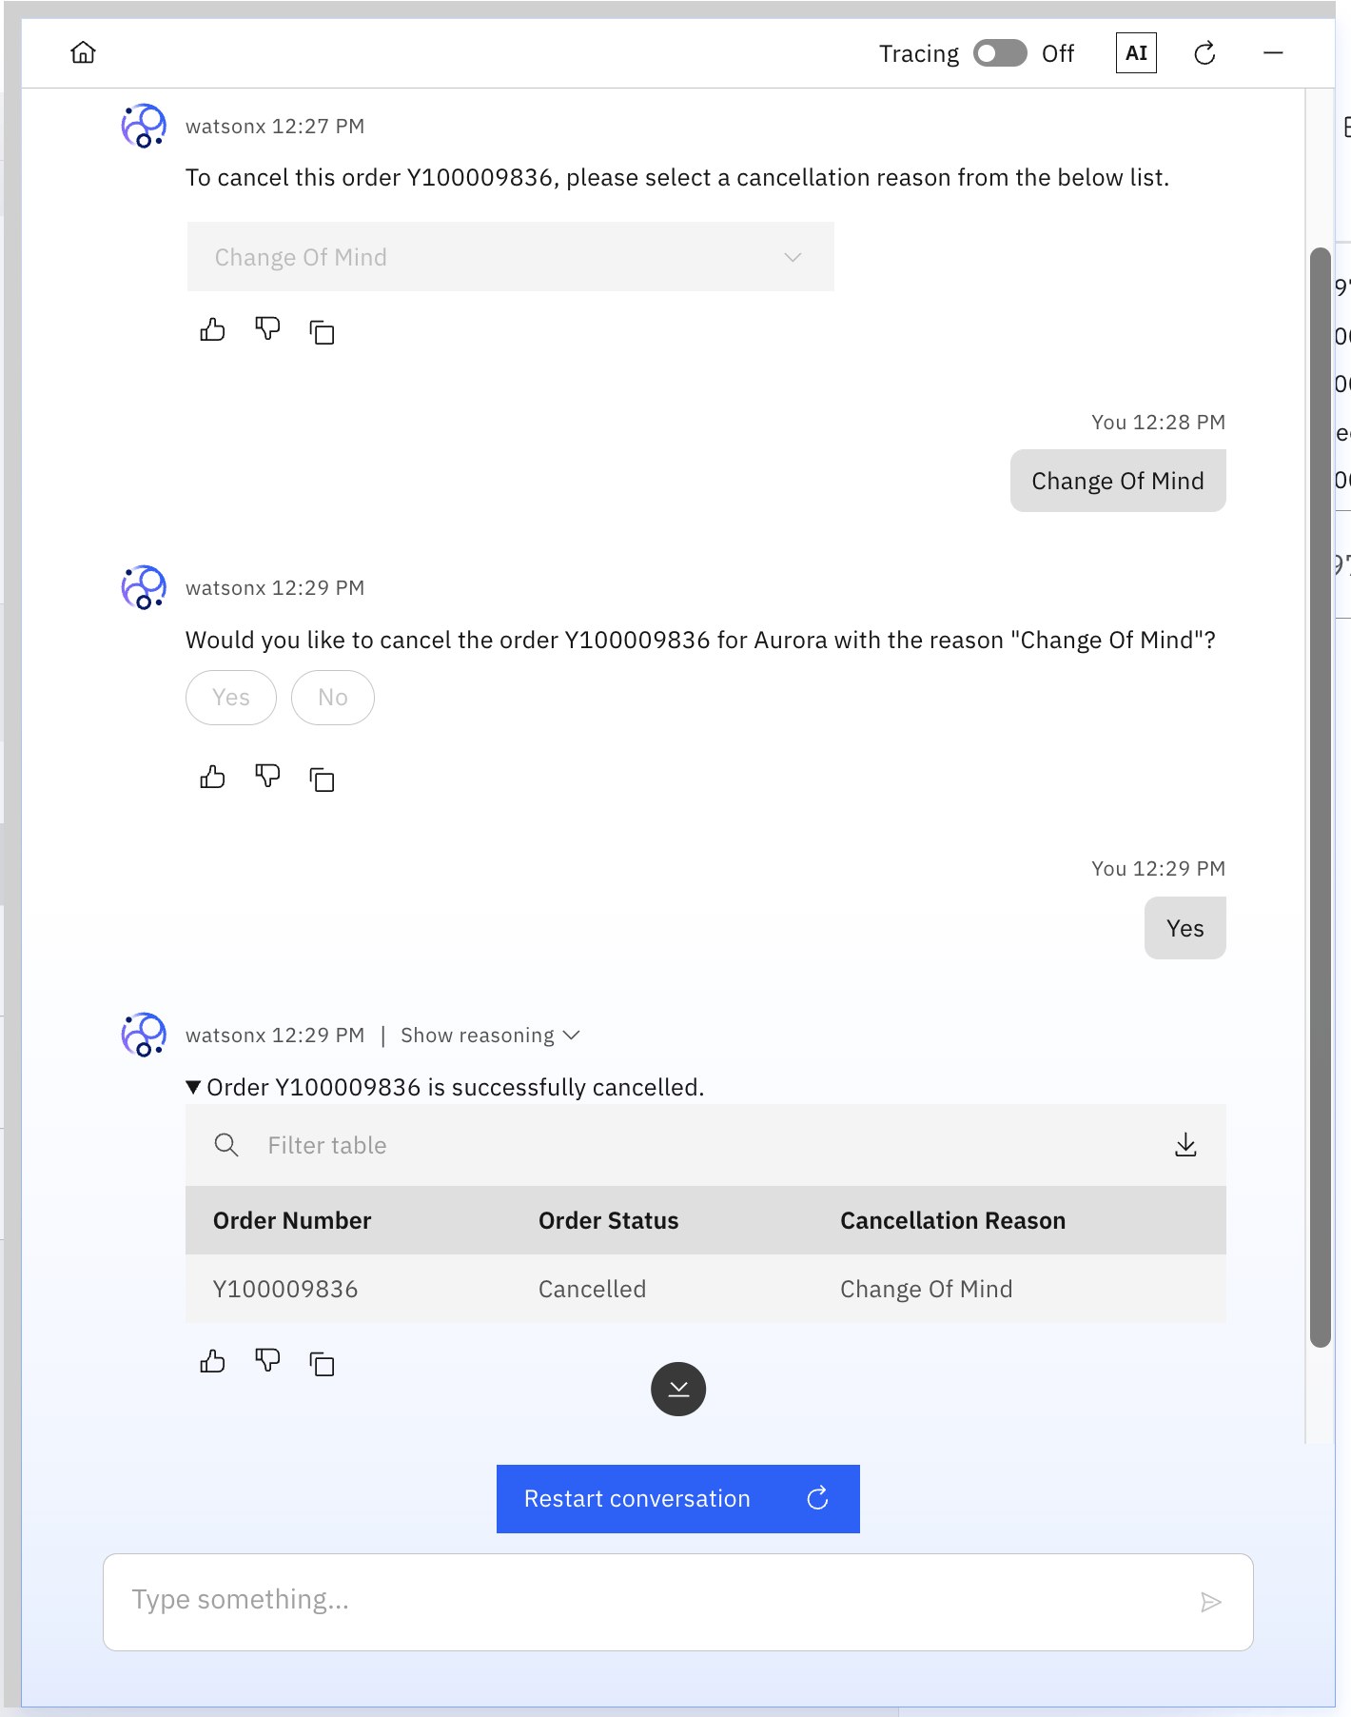This screenshot has width=1351, height=1717.
Task: Click the Type something message box
Action: tap(678, 1602)
